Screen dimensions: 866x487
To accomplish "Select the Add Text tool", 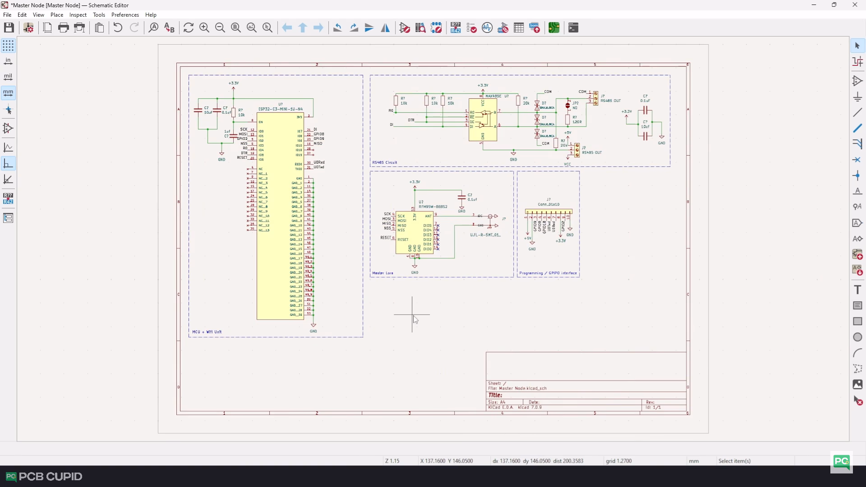I will 857,290.
